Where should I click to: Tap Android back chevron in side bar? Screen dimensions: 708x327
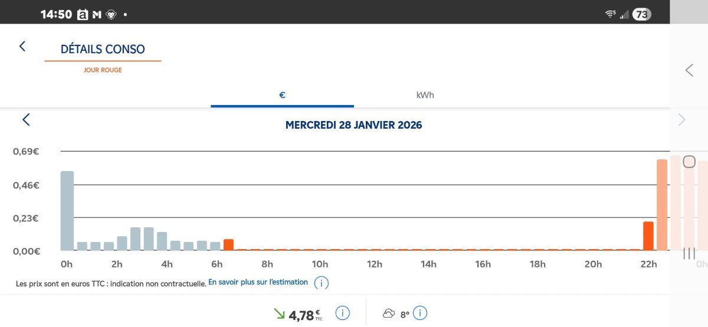689,70
